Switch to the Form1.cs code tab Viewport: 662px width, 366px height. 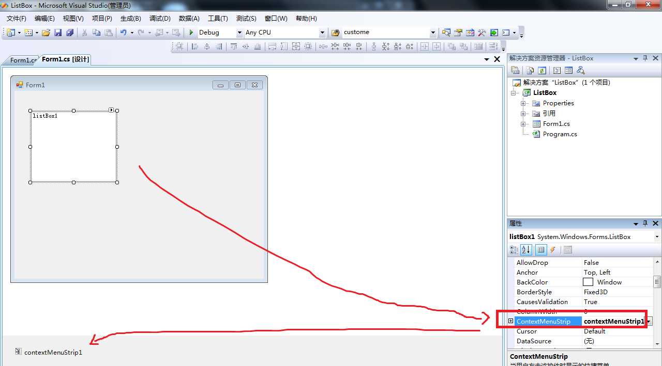[x=22, y=60]
